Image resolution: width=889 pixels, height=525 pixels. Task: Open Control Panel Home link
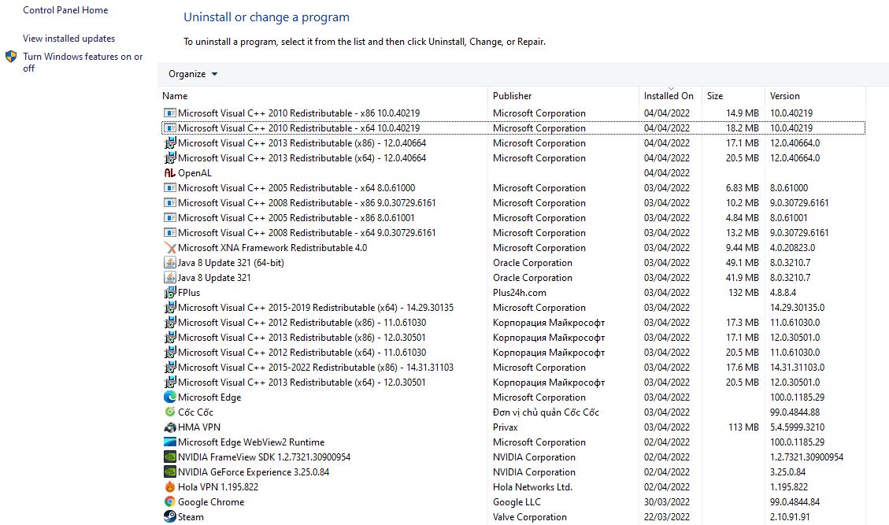[65, 10]
